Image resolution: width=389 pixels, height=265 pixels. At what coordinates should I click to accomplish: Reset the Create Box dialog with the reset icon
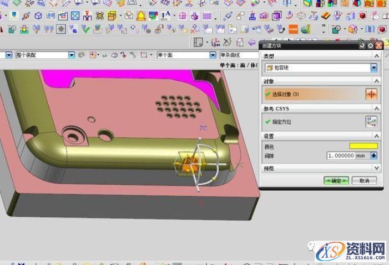click(x=362, y=45)
